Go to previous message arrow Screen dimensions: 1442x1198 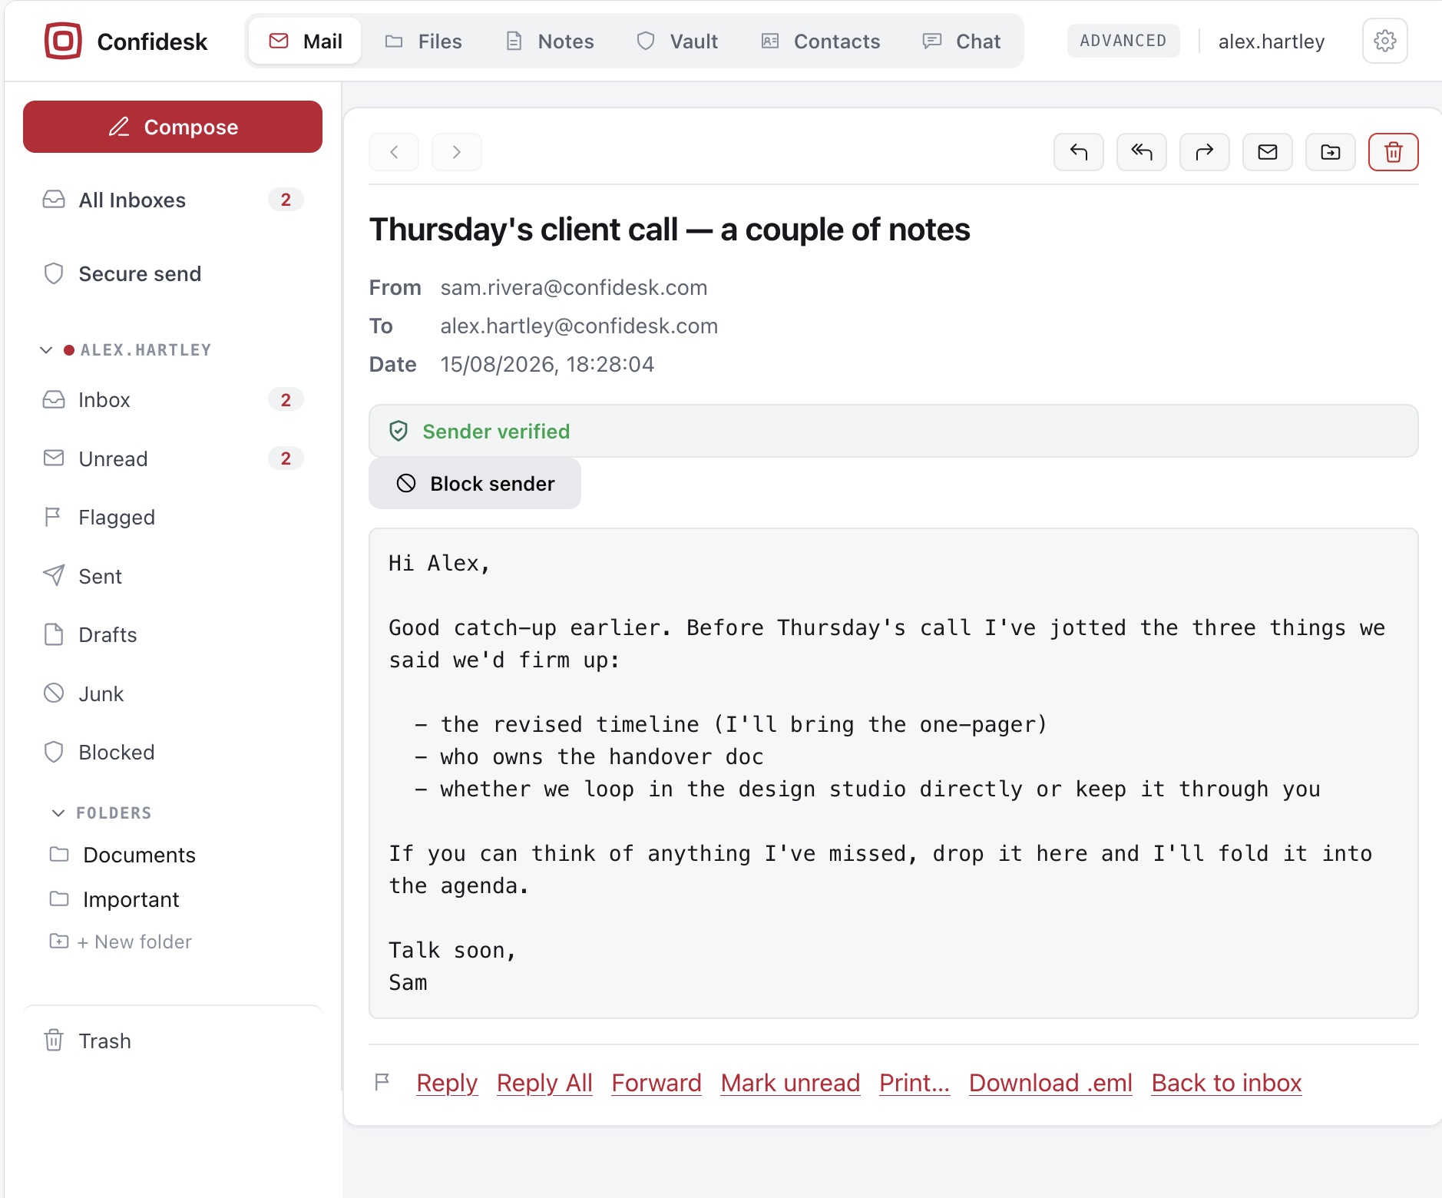point(394,152)
